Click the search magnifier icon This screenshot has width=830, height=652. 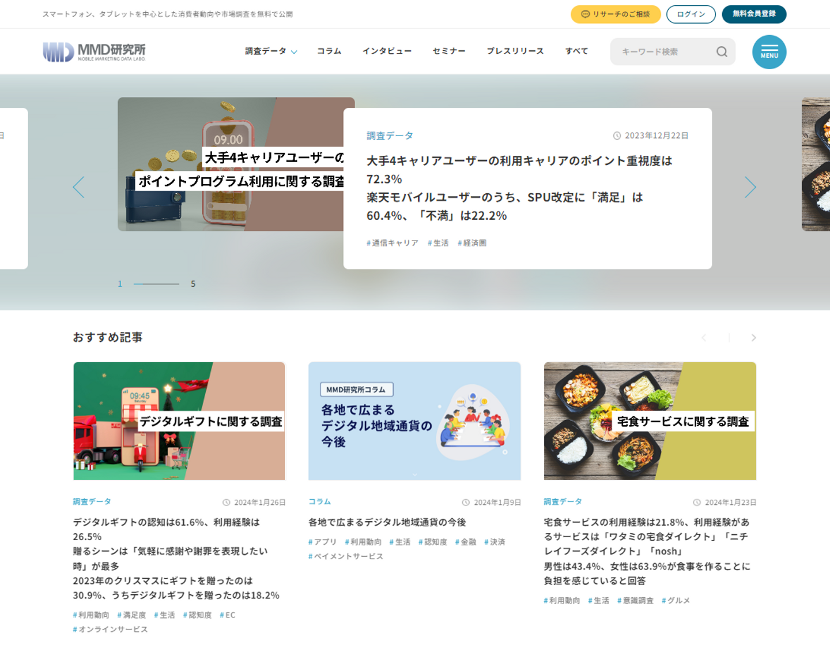click(722, 52)
